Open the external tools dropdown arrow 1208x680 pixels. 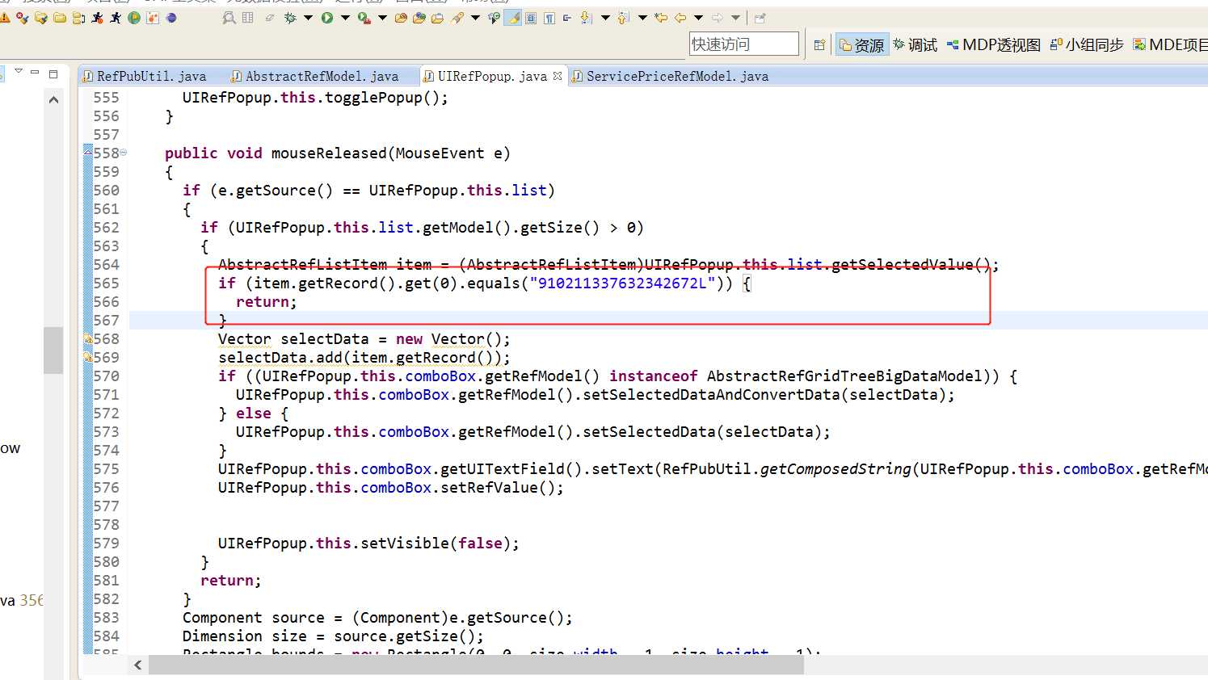[x=382, y=18]
